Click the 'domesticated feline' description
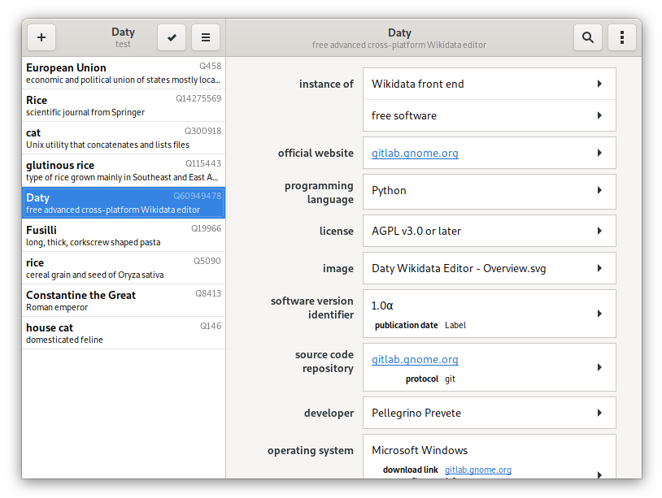Viewport: 662px width, 498px height. click(x=64, y=340)
